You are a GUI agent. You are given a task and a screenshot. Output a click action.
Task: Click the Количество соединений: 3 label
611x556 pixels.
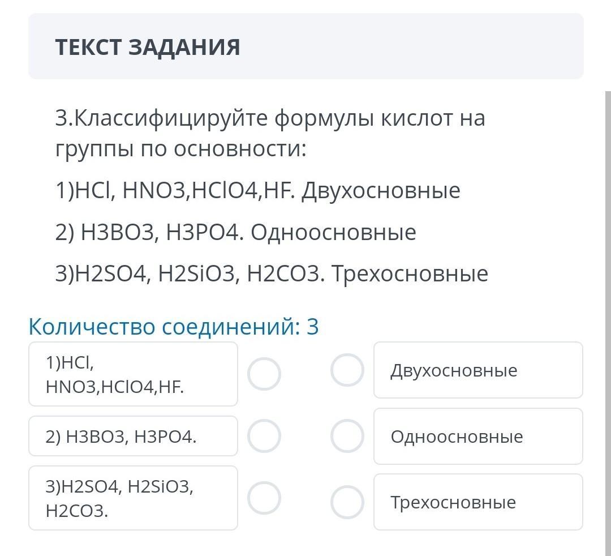[174, 327]
